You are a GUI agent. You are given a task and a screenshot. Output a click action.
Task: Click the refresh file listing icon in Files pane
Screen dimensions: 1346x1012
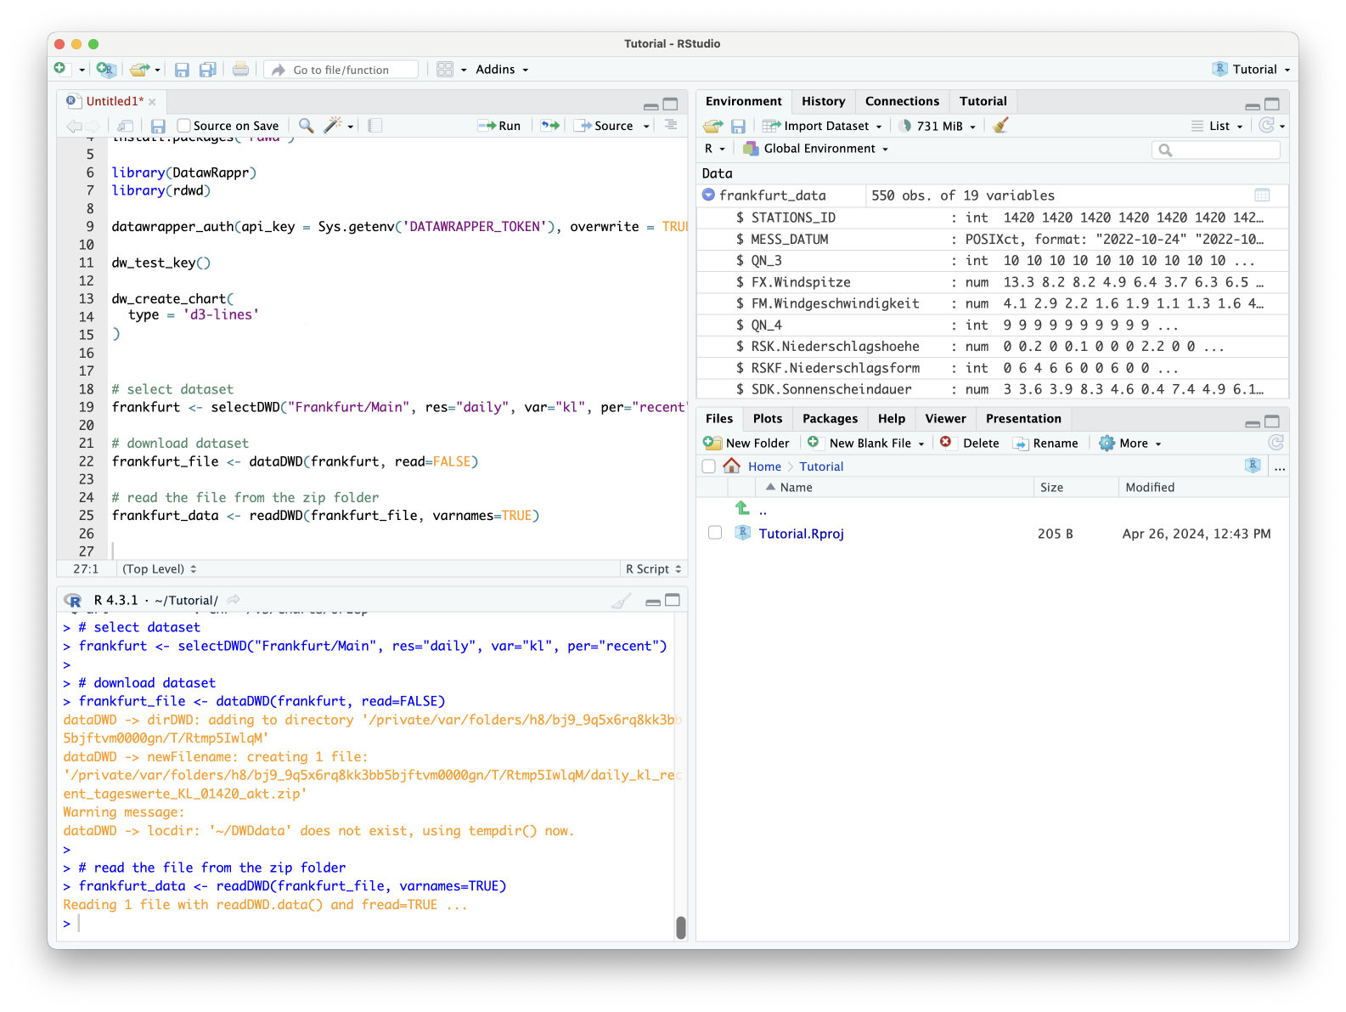coord(1276,443)
